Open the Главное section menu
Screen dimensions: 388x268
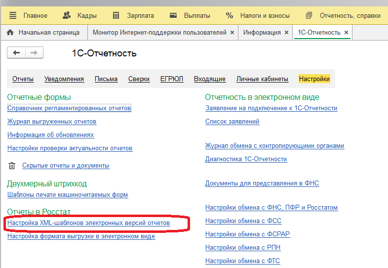pyautogui.click(x=36, y=15)
